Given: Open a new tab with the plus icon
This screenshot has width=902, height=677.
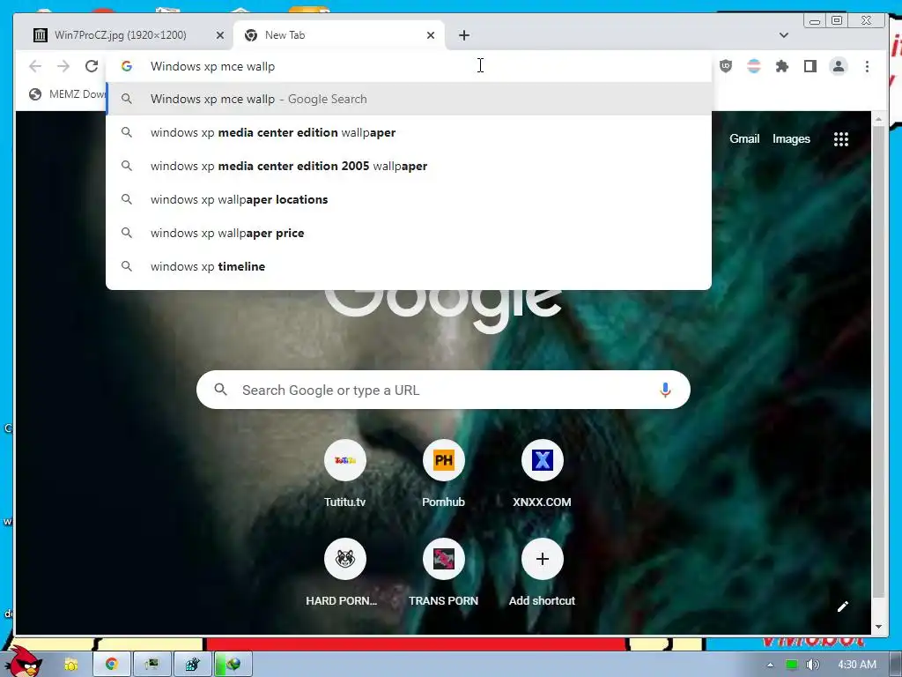Looking at the screenshot, I should point(463,35).
